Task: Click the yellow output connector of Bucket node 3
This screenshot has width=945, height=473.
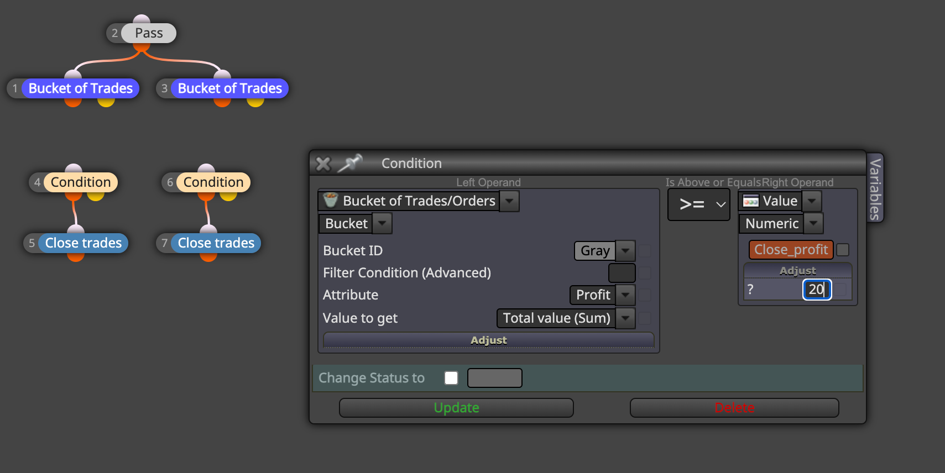Action: point(255,102)
